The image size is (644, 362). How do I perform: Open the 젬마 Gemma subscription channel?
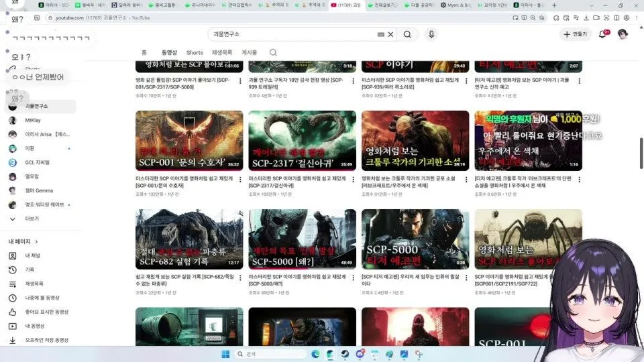pos(40,190)
